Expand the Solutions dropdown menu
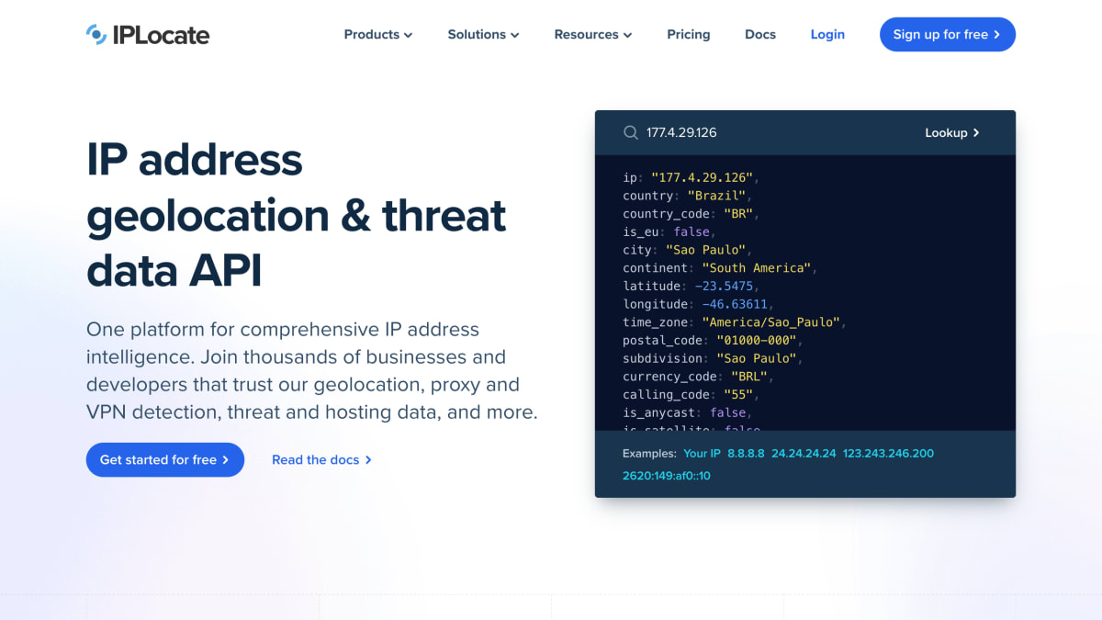Viewport: 1102px width, 620px height. coord(483,35)
